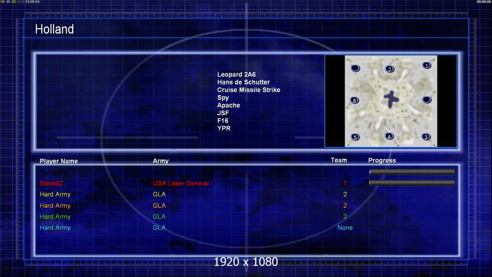Viewport: 492px width, 277px height.
Task: Click the Holland minimap preview
Action: coord(390,101)
